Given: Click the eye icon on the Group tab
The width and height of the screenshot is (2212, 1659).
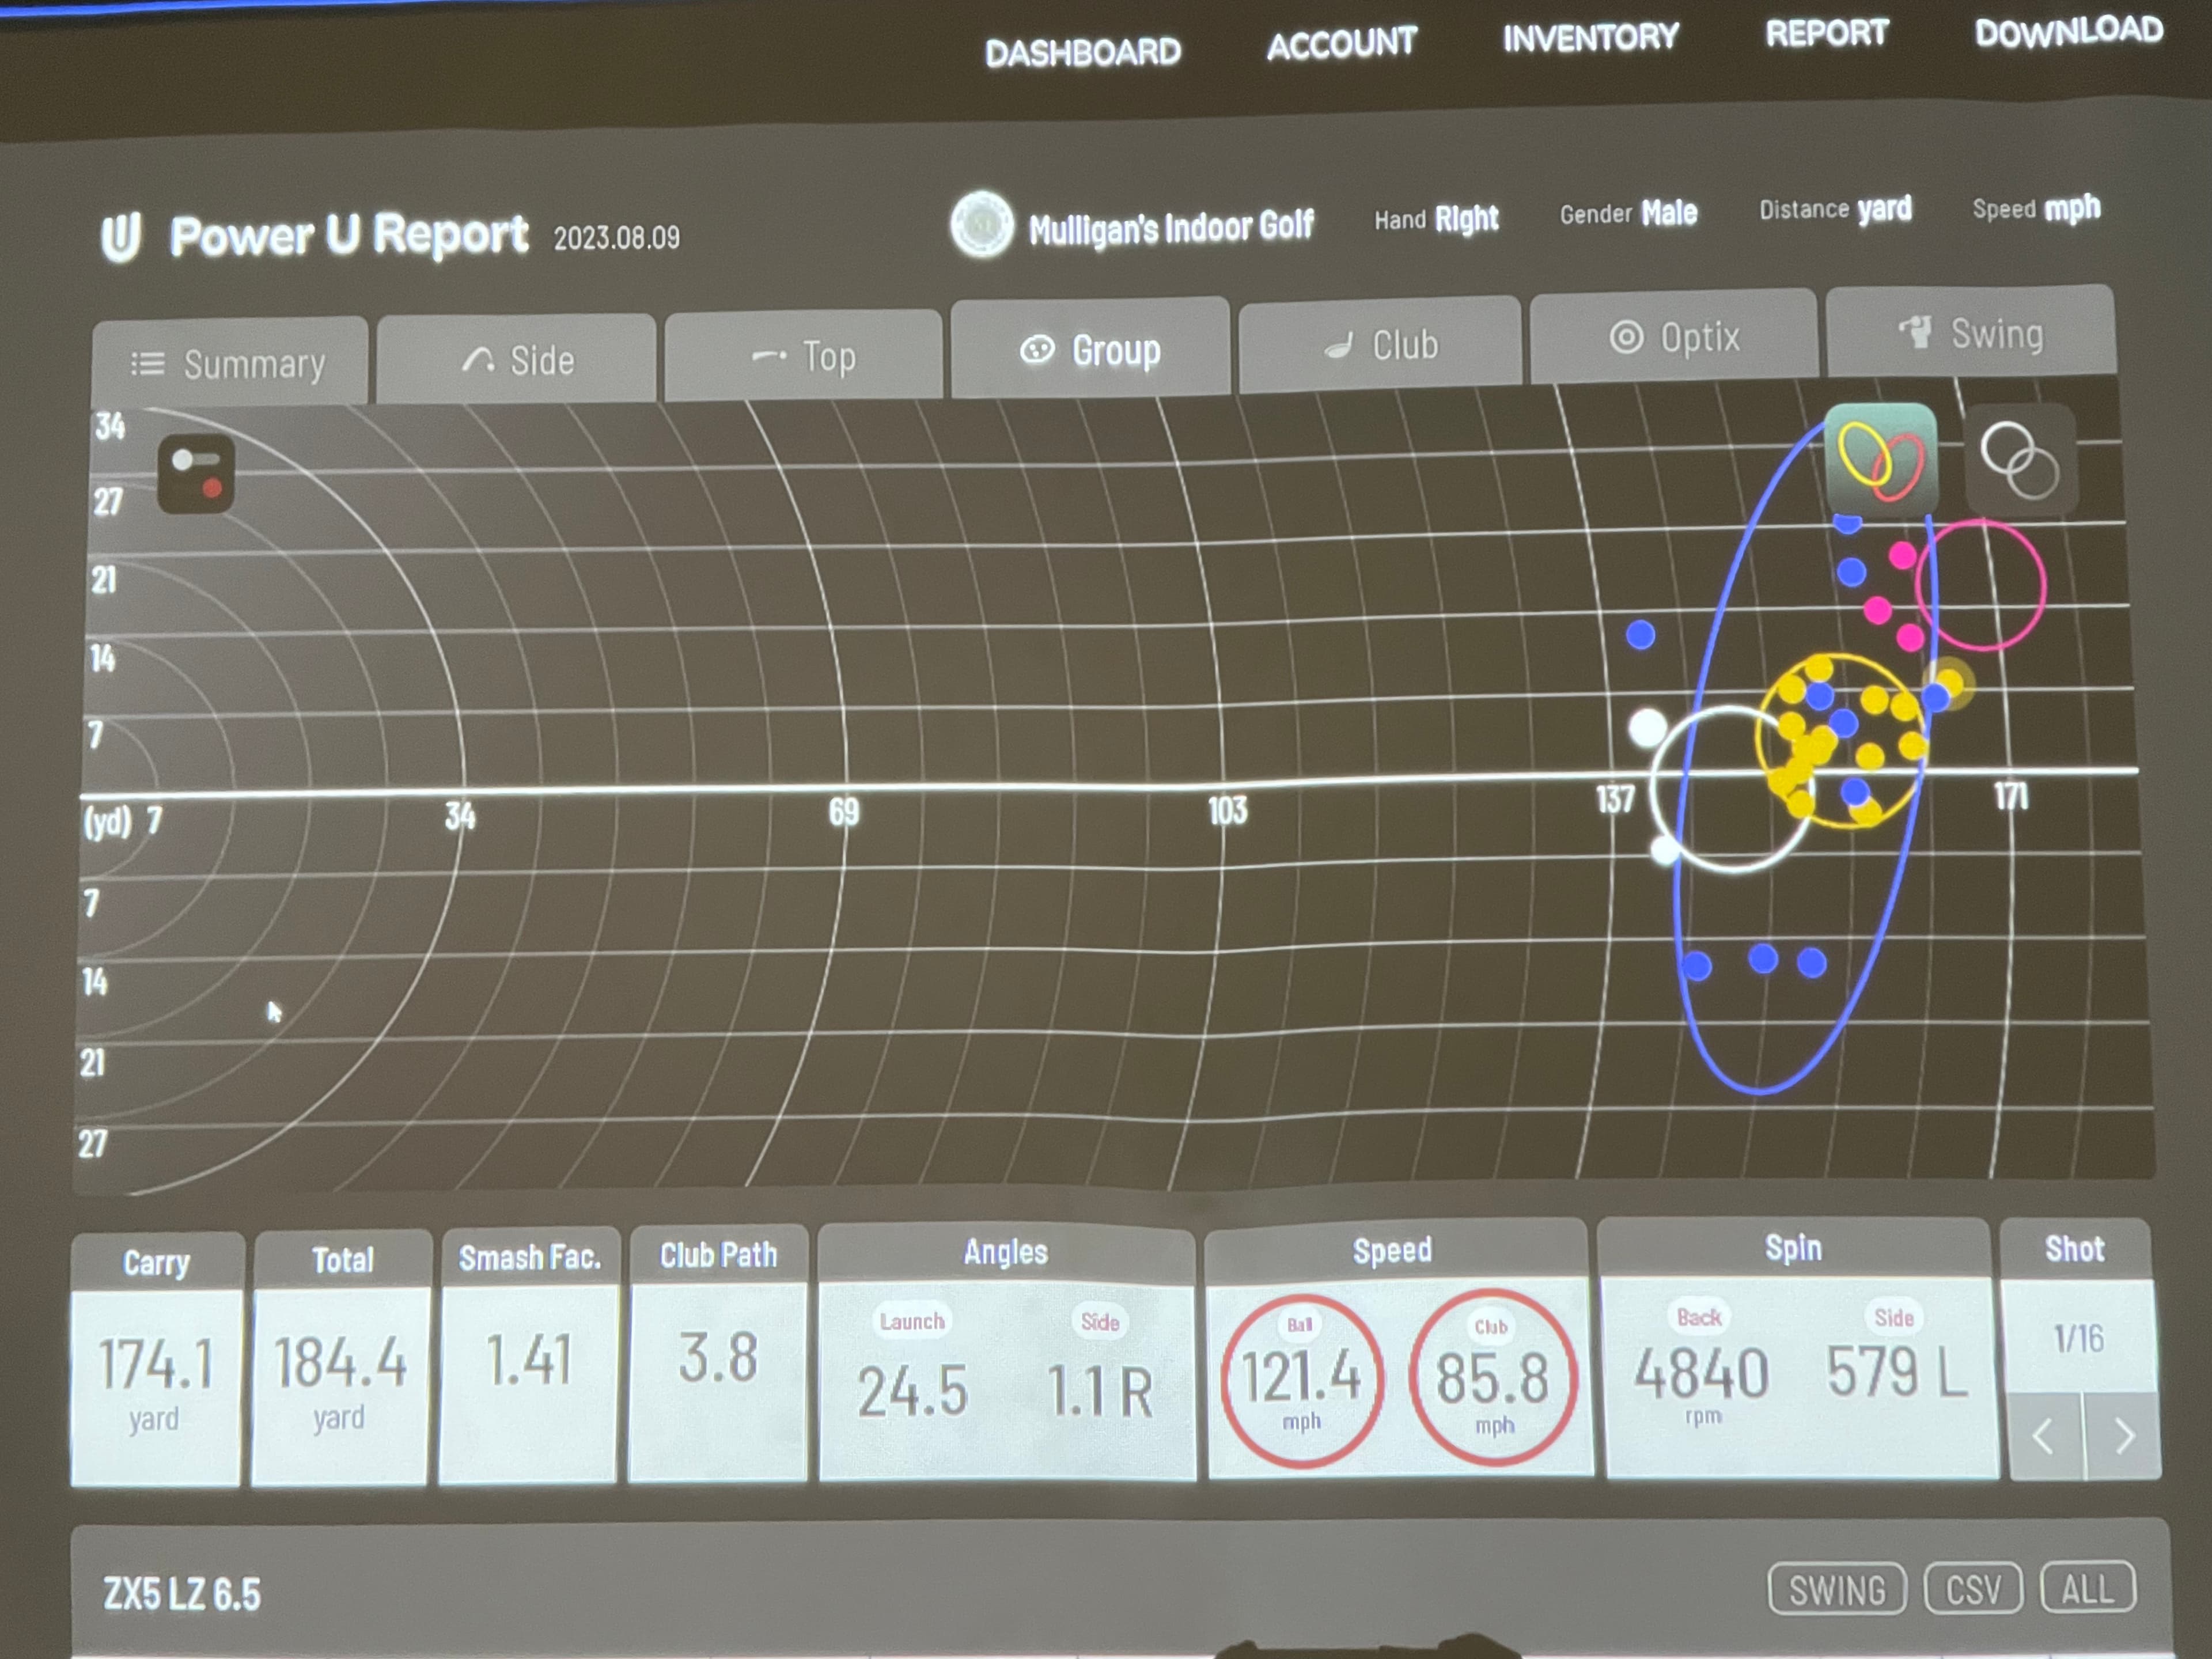Looking at the screenshot, I should [x=1040, y=350].
